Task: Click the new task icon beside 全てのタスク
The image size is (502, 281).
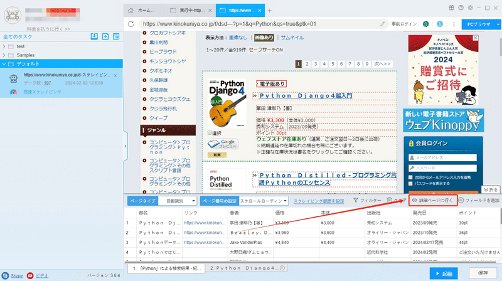Action: 105,36
